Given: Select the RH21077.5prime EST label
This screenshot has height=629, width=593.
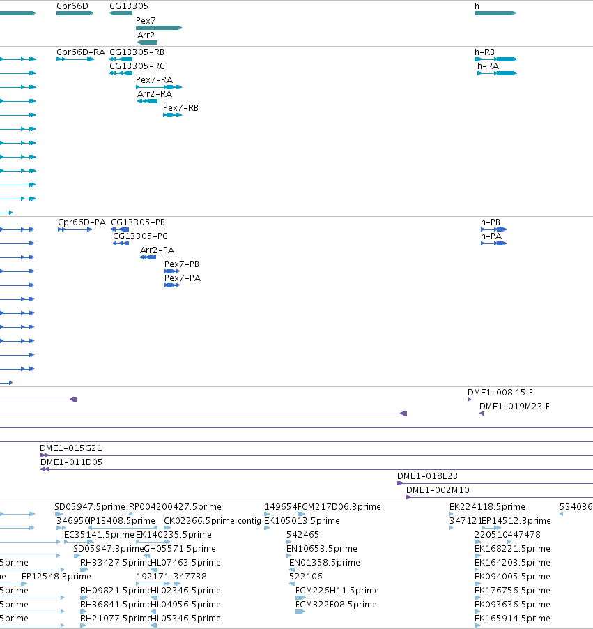Looking at the screenshot, I should click(x=116, y=618).
